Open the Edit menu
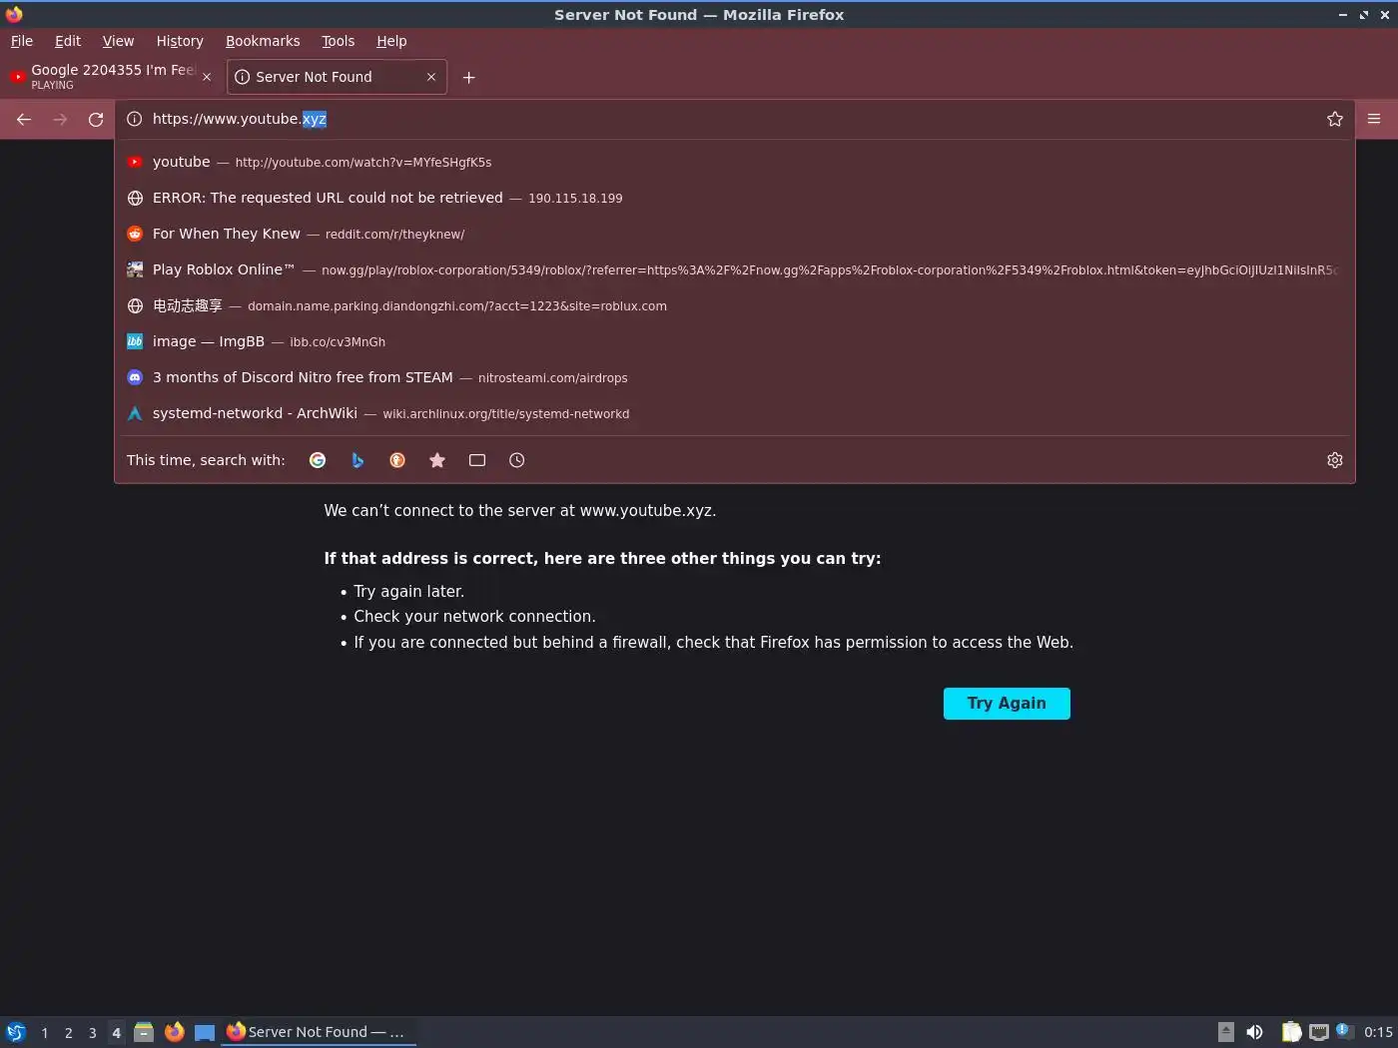1398x1048 pixels. coord(68,41)
